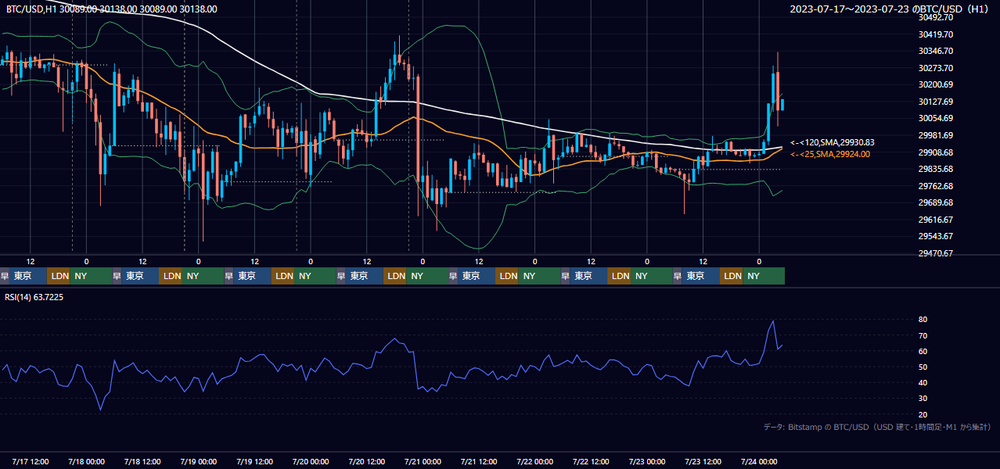This screenshot has width=1000, height=469.
Task: Select the RSI(14) 63.7225 indicator label
Action: point(34,297)
